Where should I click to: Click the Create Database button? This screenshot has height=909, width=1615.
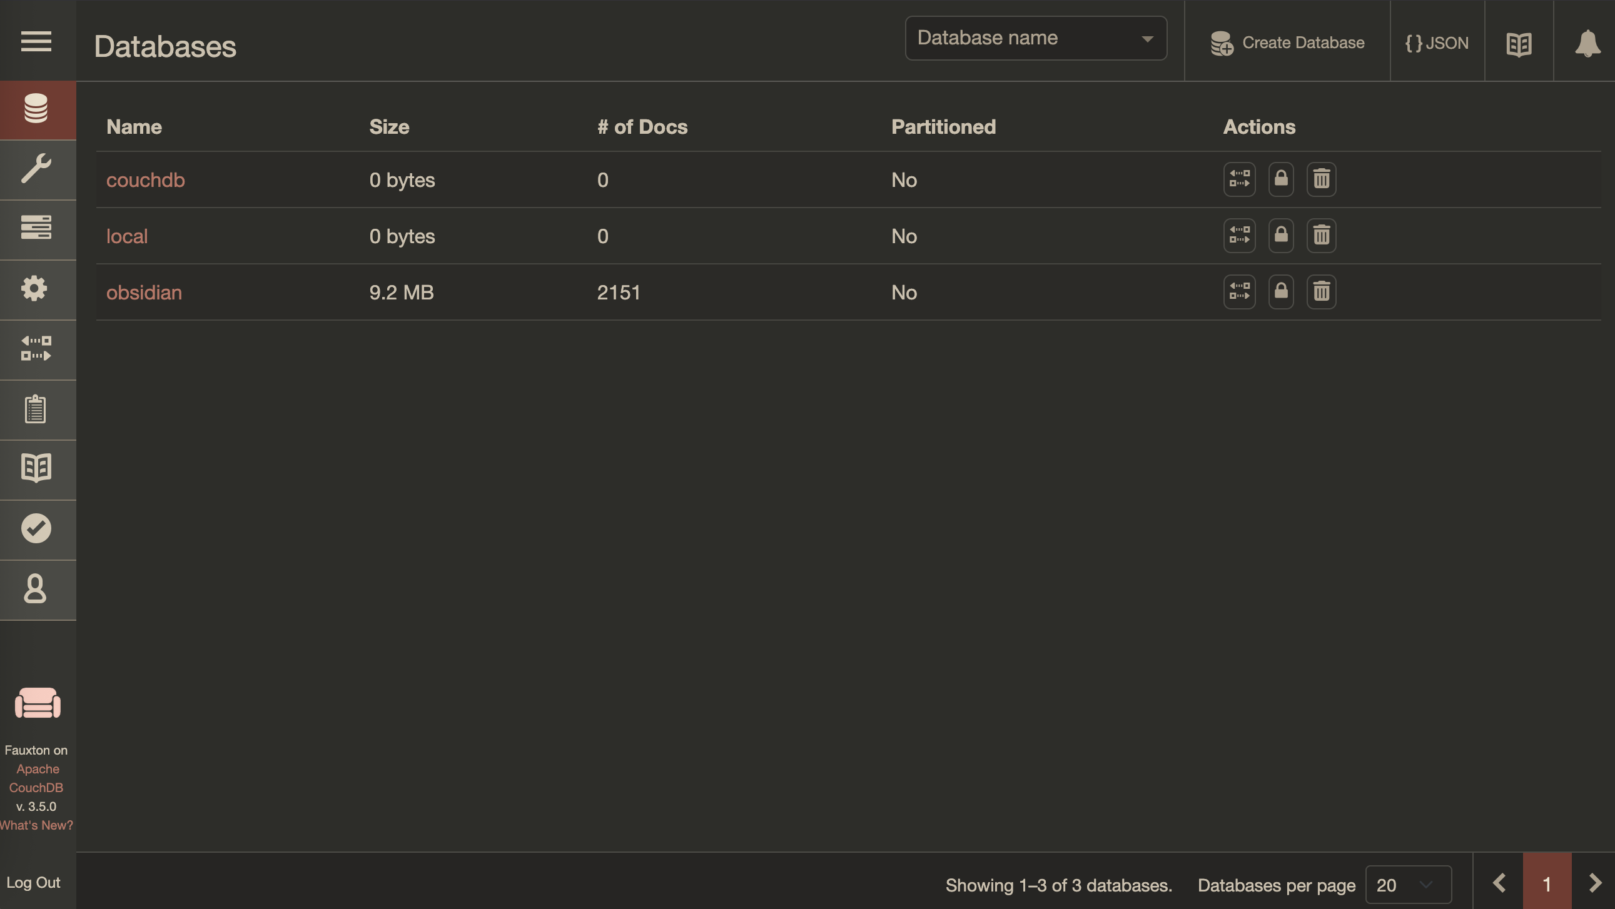click(x=1287, y=43)
